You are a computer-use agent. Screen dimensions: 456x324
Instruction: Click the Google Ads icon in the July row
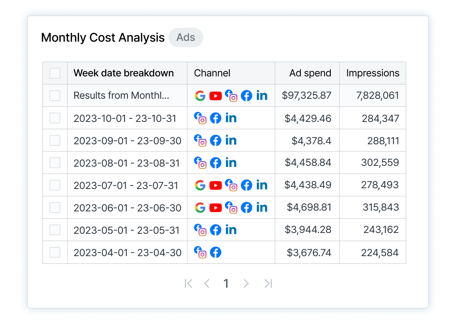200,185
